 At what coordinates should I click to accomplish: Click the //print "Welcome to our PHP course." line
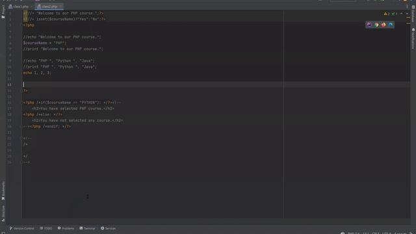pos(63,49)
